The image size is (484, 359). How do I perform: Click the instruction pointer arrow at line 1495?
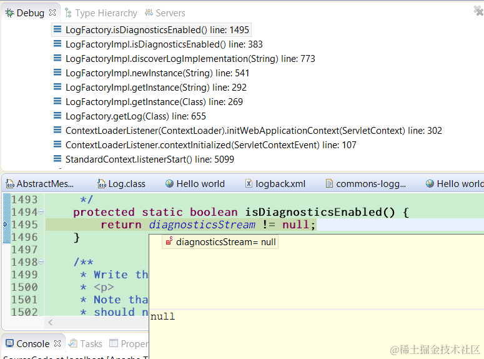point(5,224)
